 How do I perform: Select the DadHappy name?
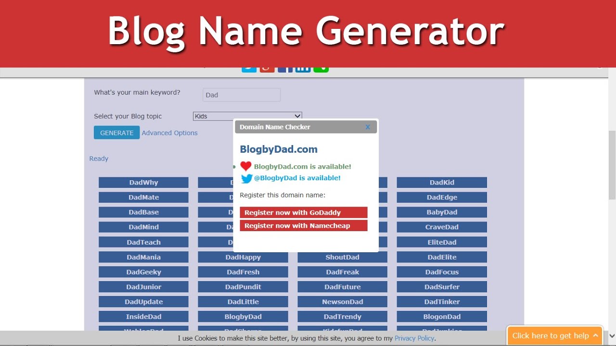point(243,257)
